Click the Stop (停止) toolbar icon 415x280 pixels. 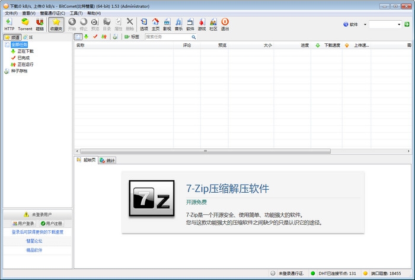pyautogui.click(x=84, y=24)
